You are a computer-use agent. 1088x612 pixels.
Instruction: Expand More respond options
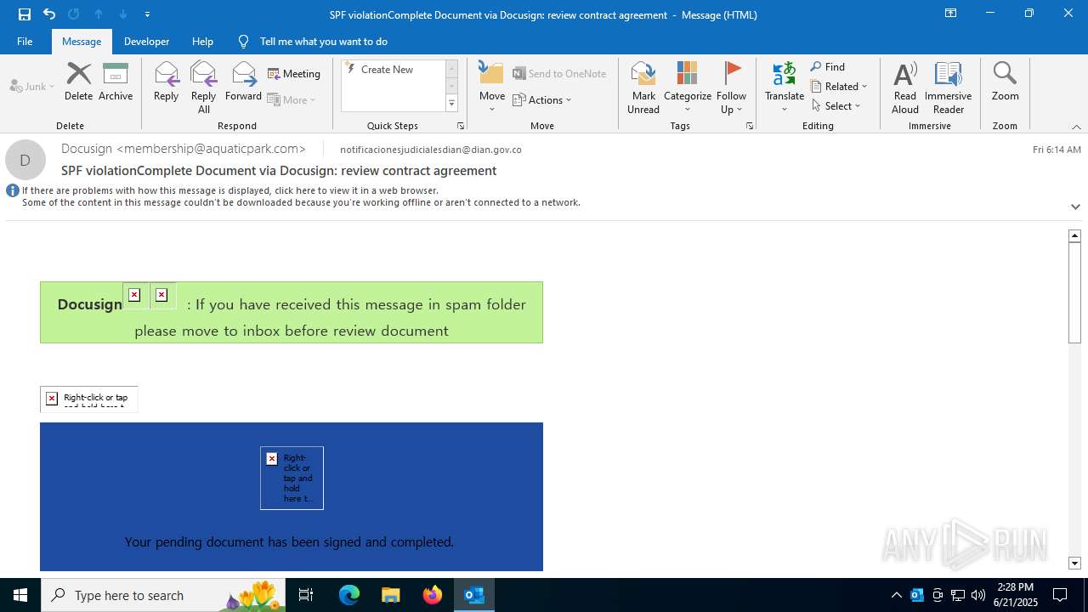[292, 99]
